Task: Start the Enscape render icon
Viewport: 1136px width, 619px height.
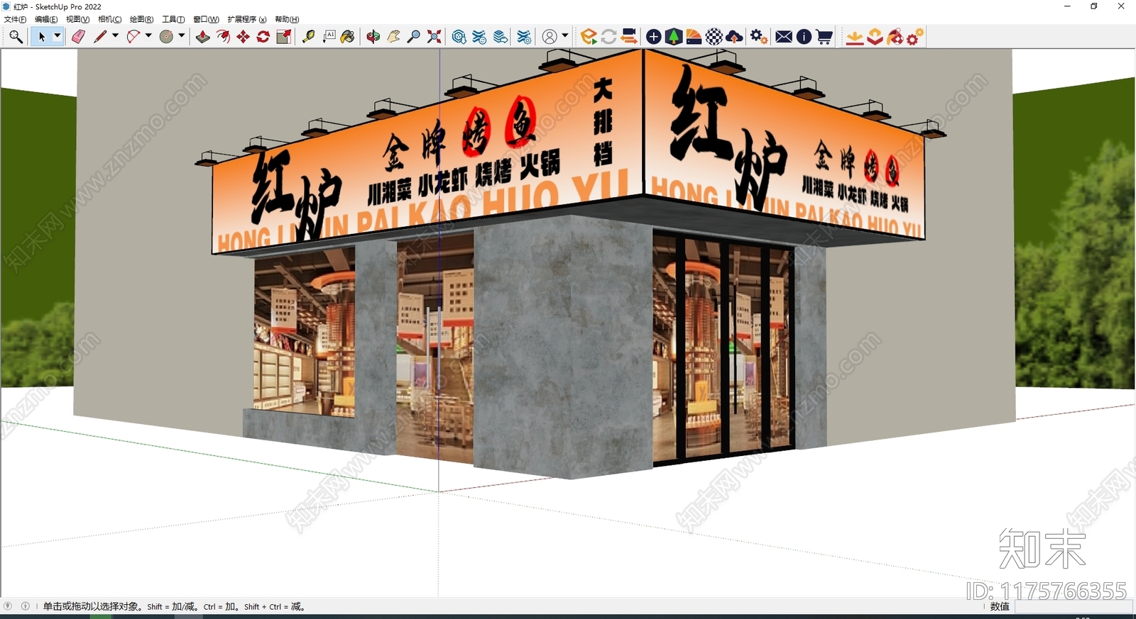Action: coord(588,37)
